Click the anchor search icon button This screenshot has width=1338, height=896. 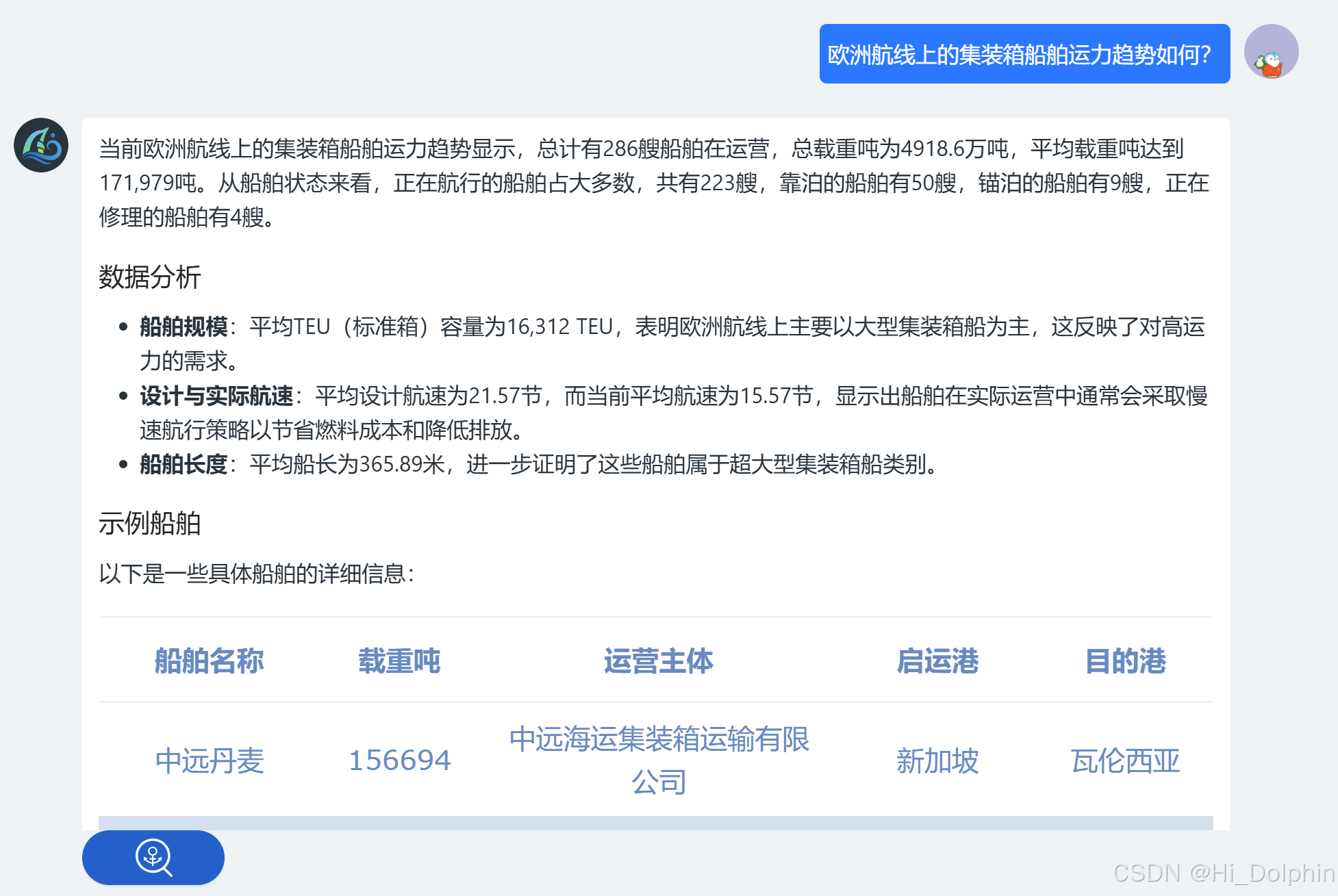pos(153,857)
